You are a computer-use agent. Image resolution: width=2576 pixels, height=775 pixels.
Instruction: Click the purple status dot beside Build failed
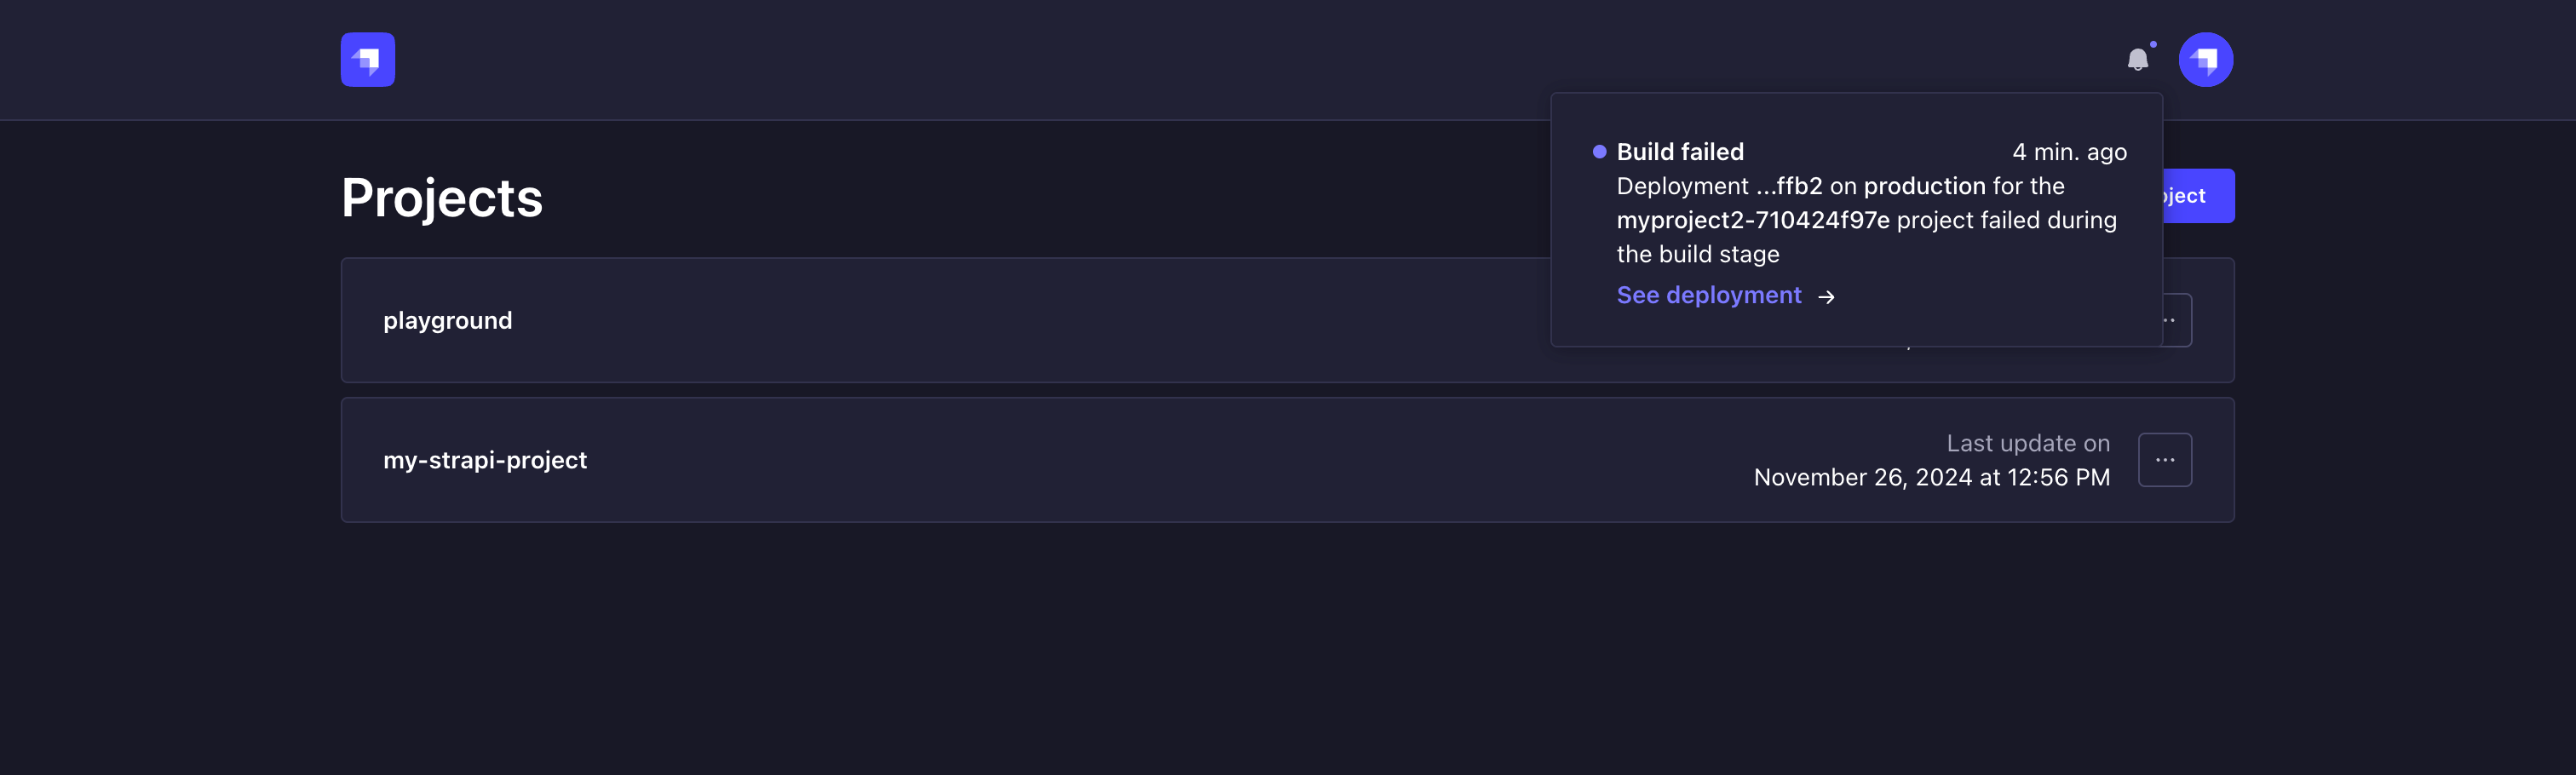(x=1601, y=150)
